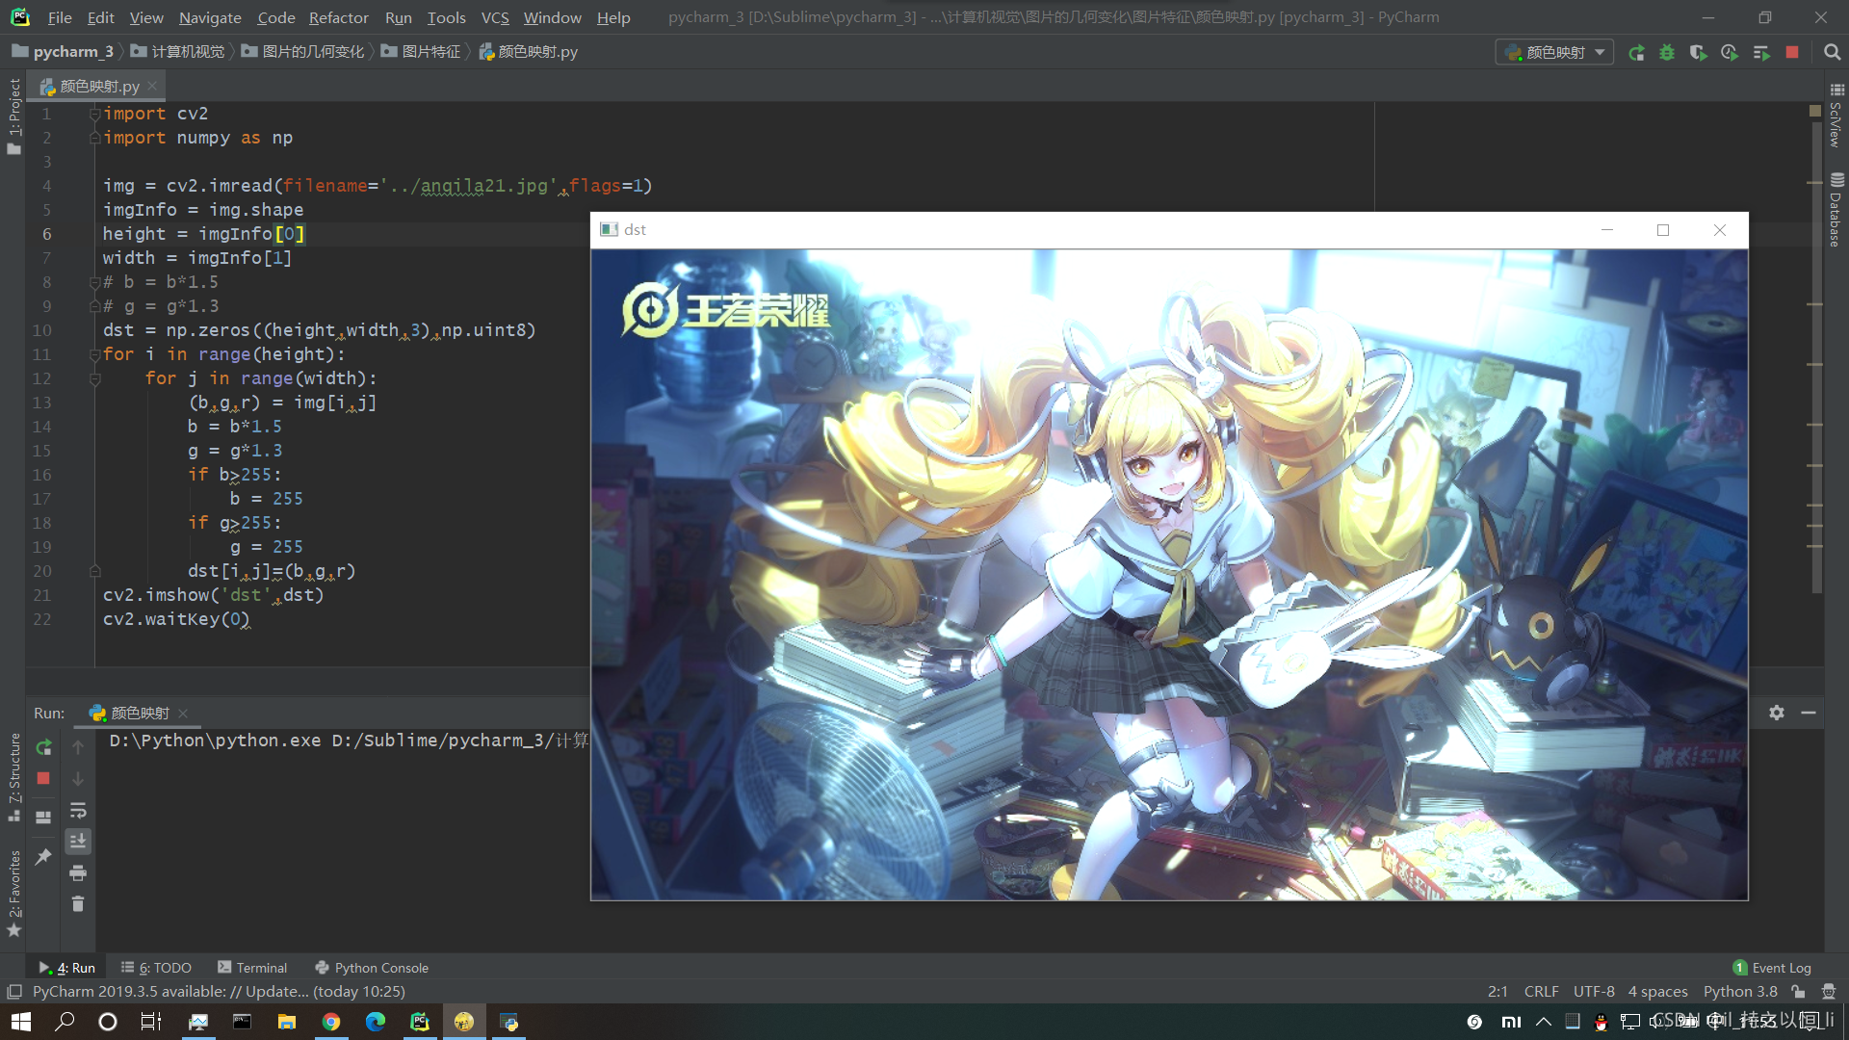Toggle scroll to end in Run console
The width and height of the screenshot is (1849, 1040).
coord(78,841)
